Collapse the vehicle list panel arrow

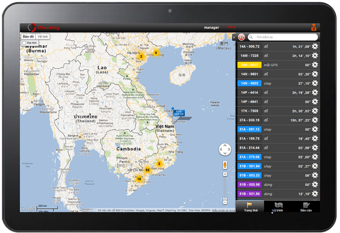tap(234, 37)
